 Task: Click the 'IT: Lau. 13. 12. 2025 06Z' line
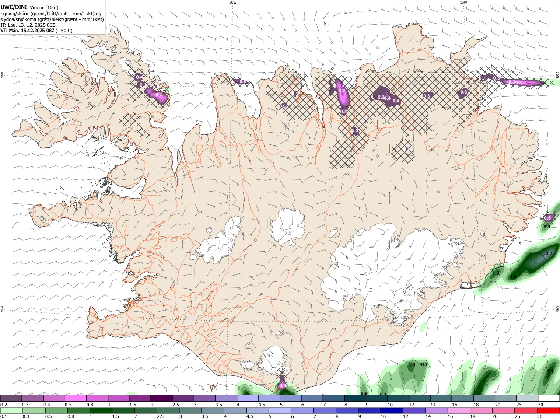27,25
